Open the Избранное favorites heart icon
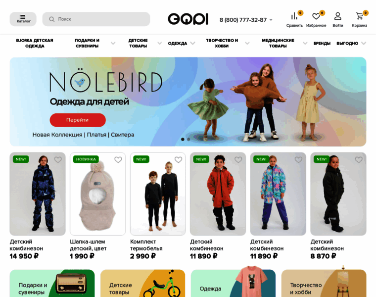This screenshot has height=297, width=376. pos(316,16)
